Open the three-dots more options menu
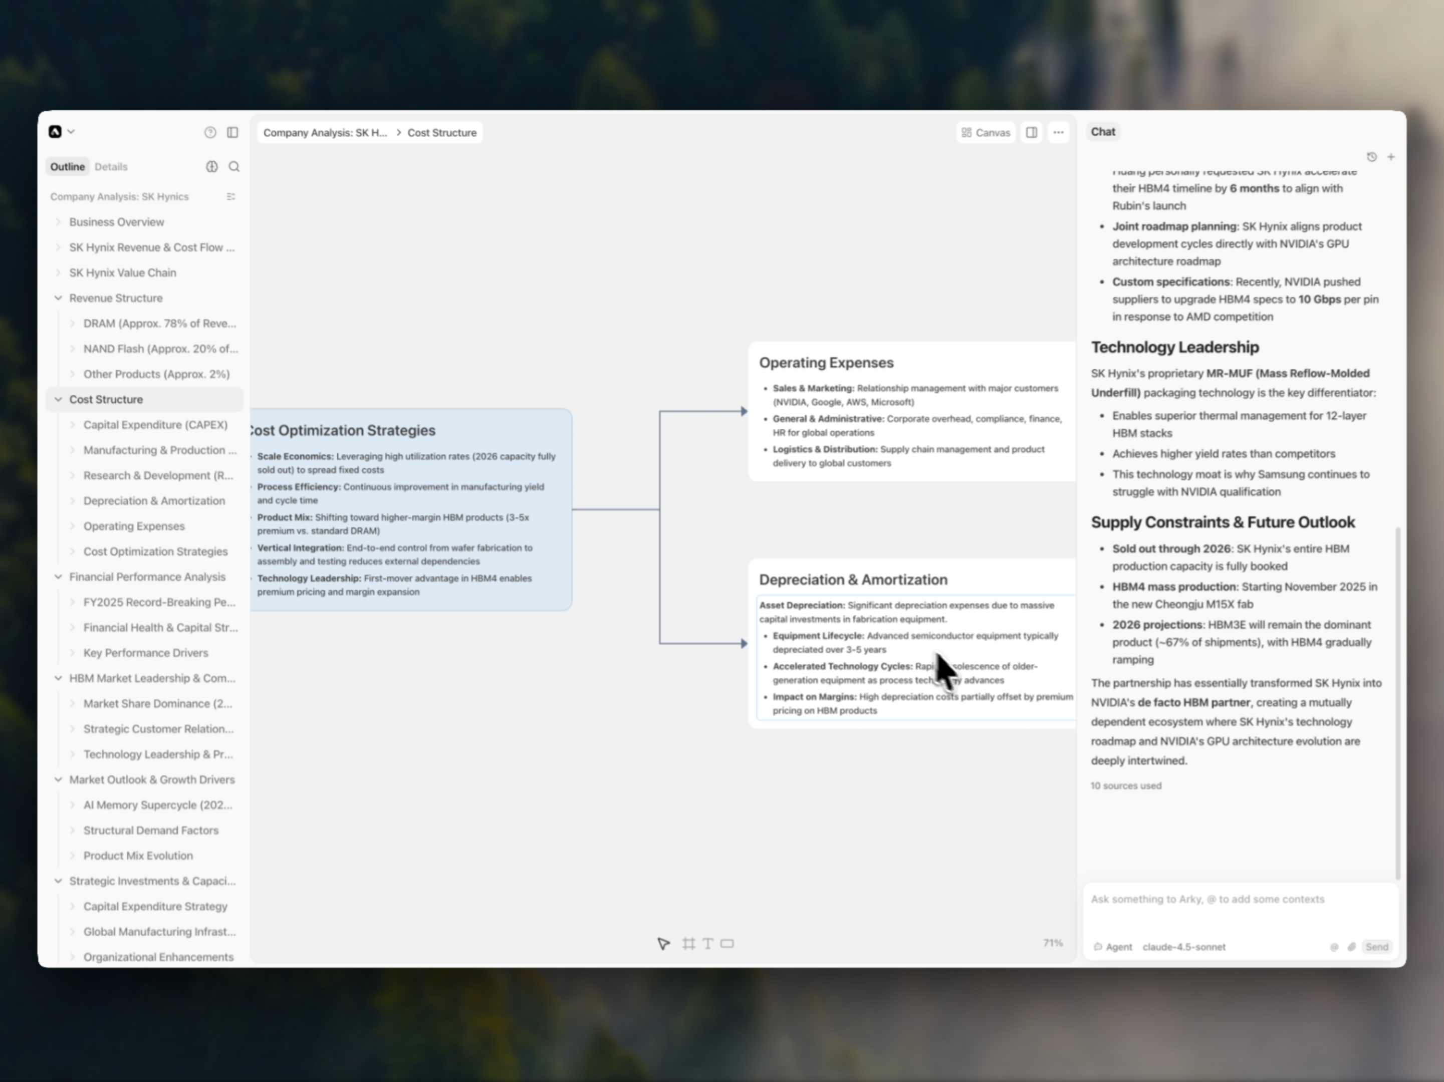Image resolution: width=1444 pixels, height=1082 pixels. (x=1058, y=132)
